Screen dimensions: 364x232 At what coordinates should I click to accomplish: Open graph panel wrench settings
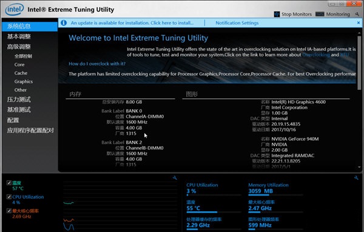[x=175, y=178]
